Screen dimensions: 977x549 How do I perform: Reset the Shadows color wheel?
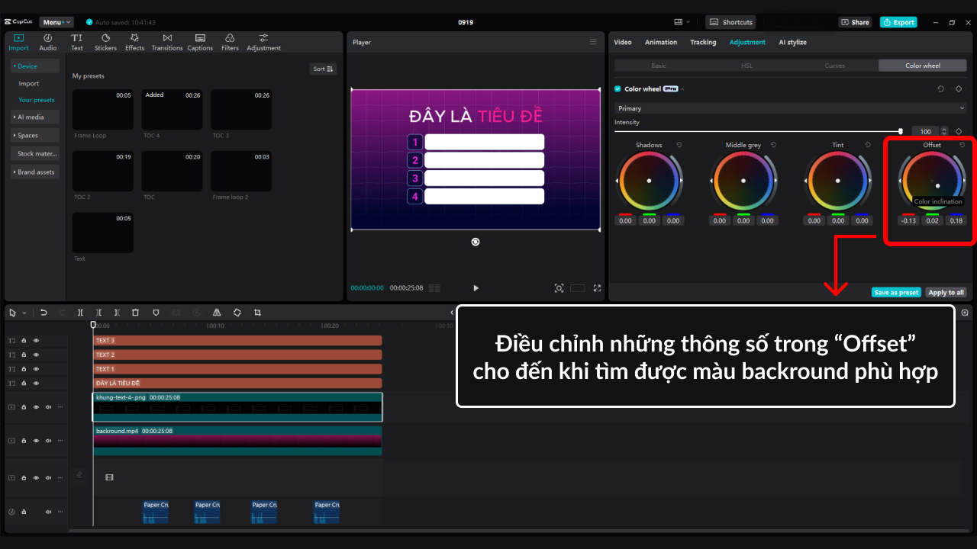pyautogui.click(x=679, y=145)
